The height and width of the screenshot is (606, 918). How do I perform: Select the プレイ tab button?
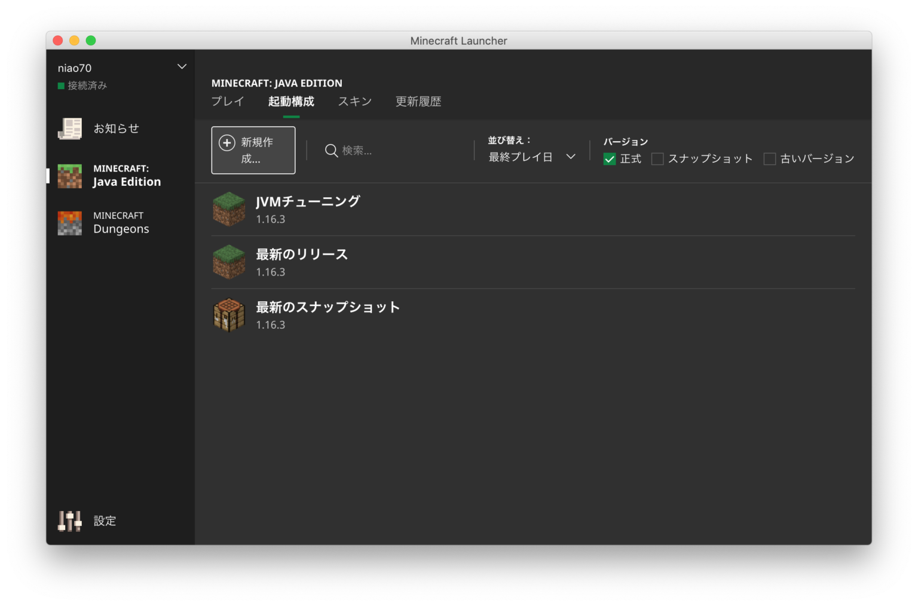point(227,102)
